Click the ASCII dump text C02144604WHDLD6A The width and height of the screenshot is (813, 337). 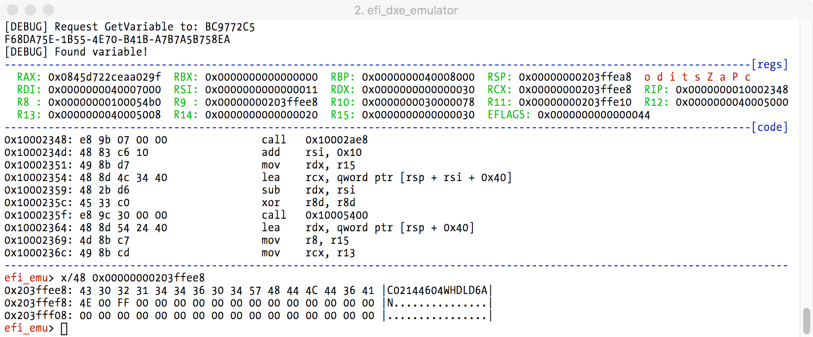[437, 290]
